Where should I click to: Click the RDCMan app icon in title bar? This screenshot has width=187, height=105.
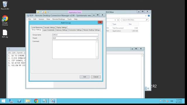28,15
